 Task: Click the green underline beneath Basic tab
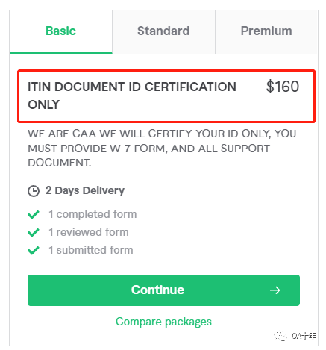click(x=61, y=53)
